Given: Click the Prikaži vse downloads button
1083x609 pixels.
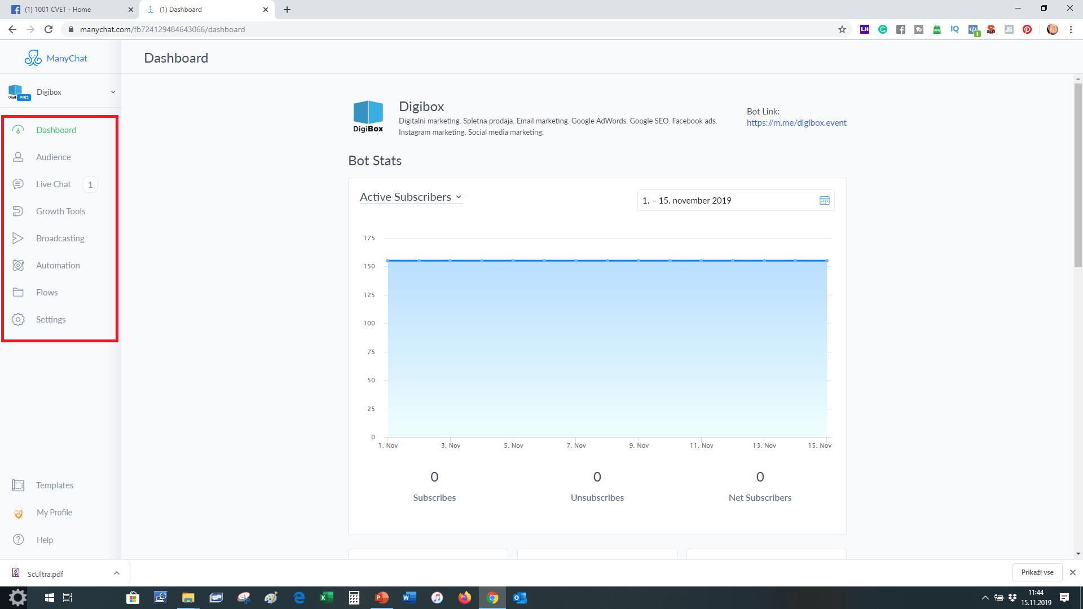Looking at the screenshot, I should (1037, 572).
